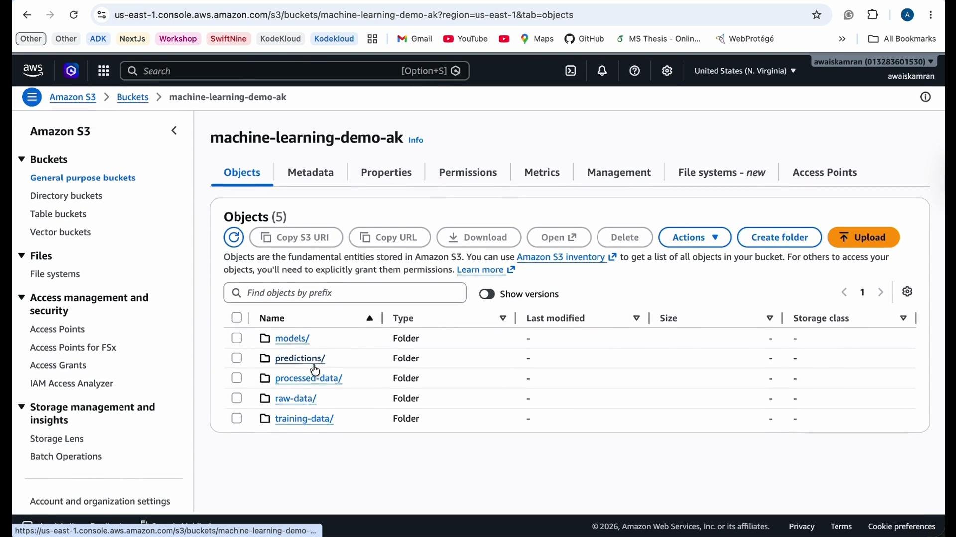This screenshot has width=956, height=537.
Task: Open the Actions dropdown
Action: click(x=695, y=238)
